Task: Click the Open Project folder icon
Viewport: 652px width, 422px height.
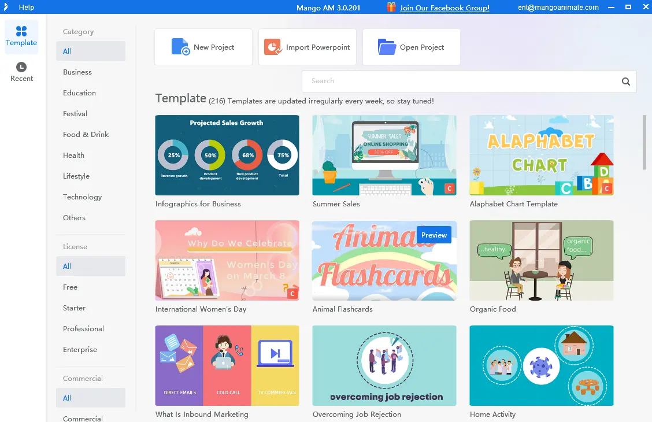Action: coord(387,47)
